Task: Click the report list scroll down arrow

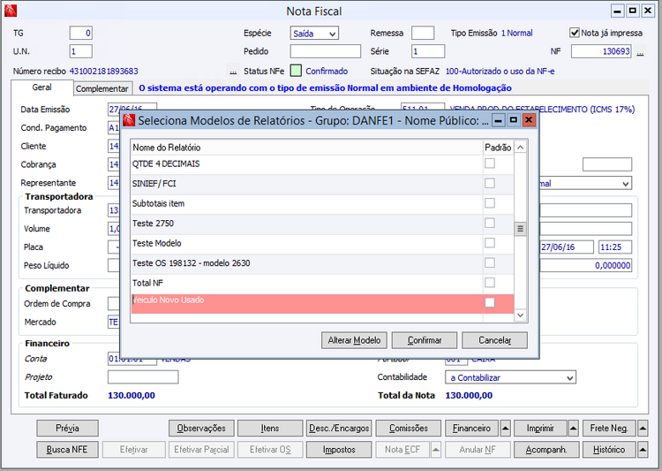Action: (x=521, y=315)
